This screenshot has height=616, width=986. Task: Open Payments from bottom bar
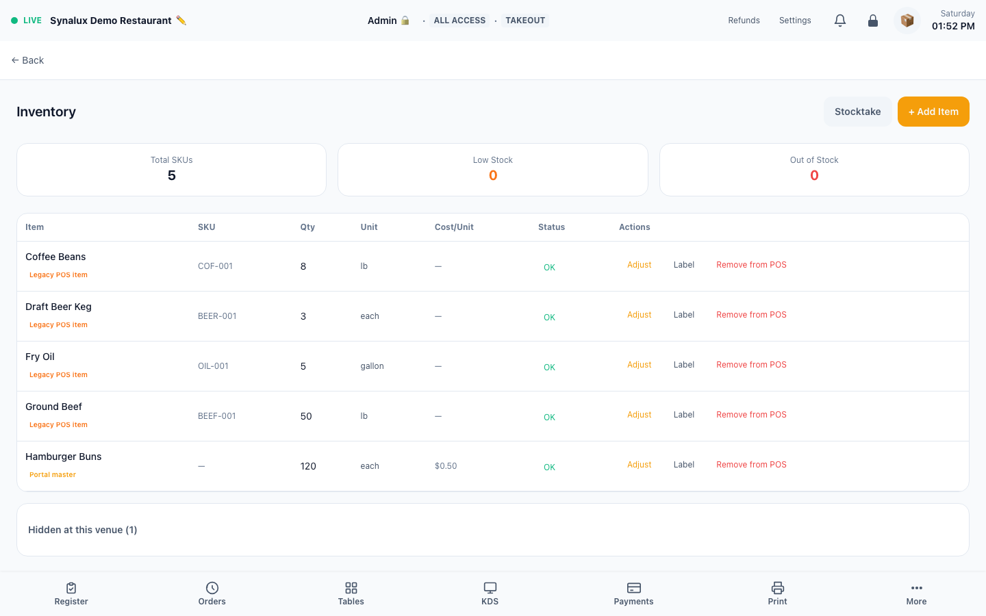pos(634,594)
